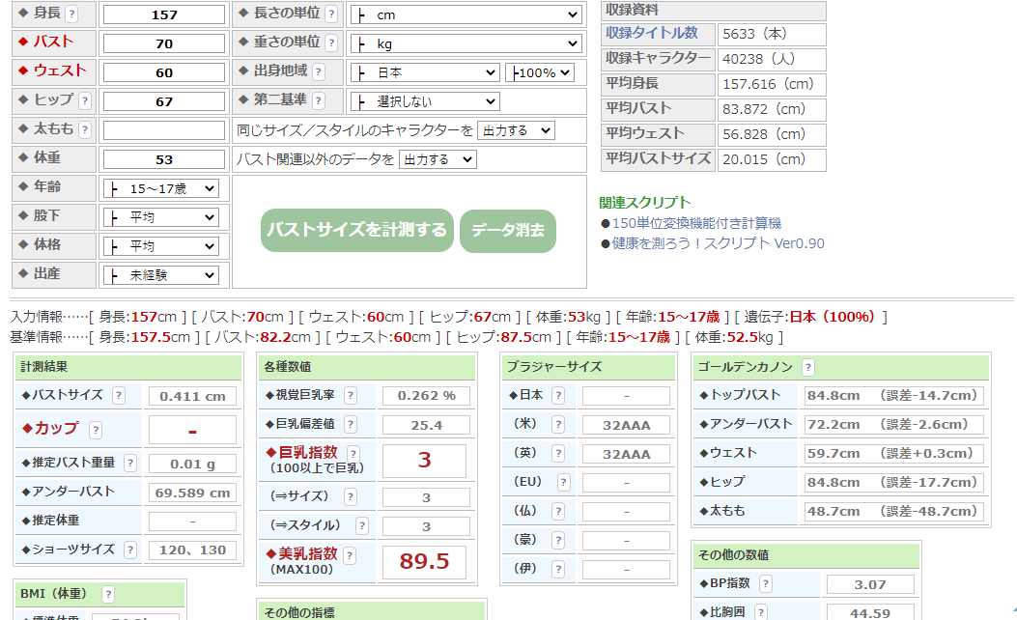Viewport: 1017px width, 620px height.
Task: Click the help icon next to 第二基準
Action: [x=319, y=101]
